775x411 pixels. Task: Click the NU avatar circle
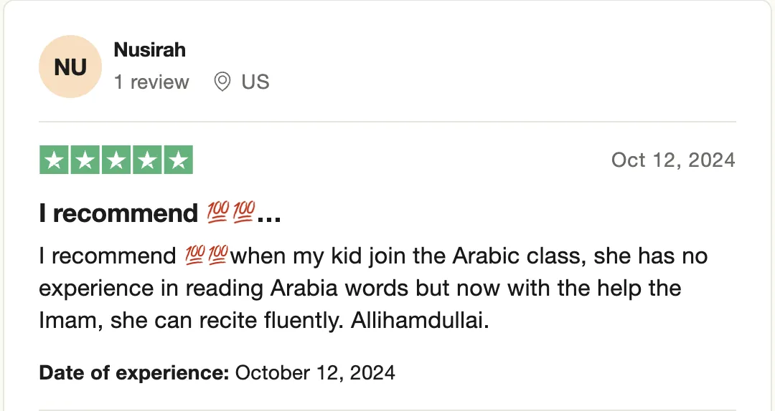pyautogui.click(x=70, y=67)
